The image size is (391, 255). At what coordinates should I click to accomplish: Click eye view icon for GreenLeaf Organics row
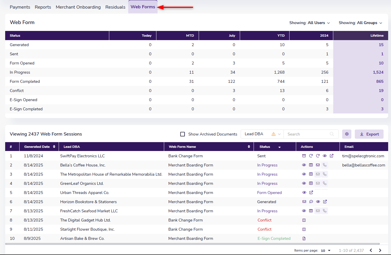point(304,183)
